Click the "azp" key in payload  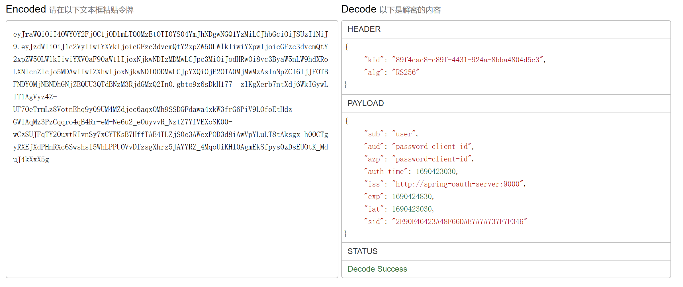[374, 159]
